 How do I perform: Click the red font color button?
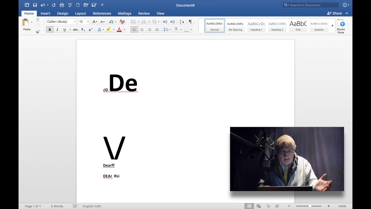pos(119,30)
